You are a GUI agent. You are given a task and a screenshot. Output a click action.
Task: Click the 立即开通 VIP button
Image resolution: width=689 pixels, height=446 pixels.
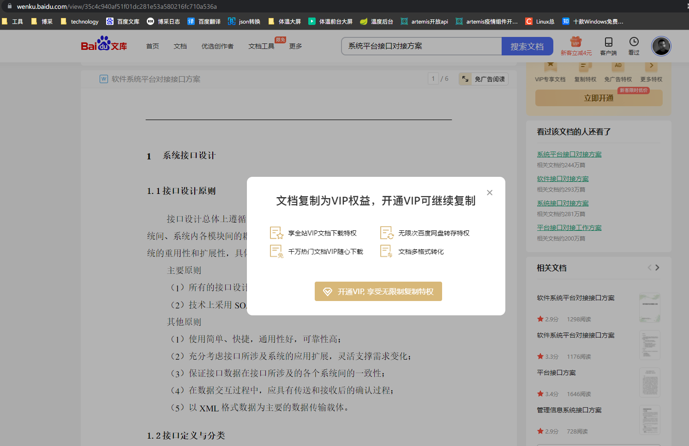[599, 98]
